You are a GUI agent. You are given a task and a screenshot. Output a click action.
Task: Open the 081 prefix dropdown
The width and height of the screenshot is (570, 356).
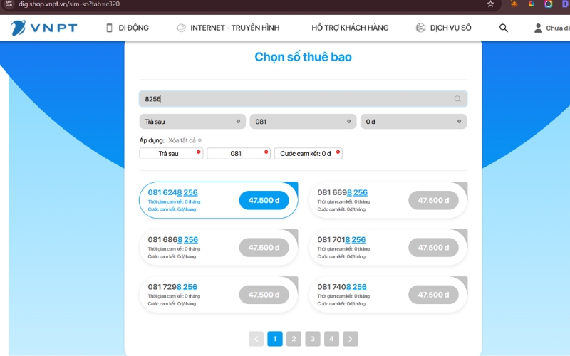click(303, 122)
